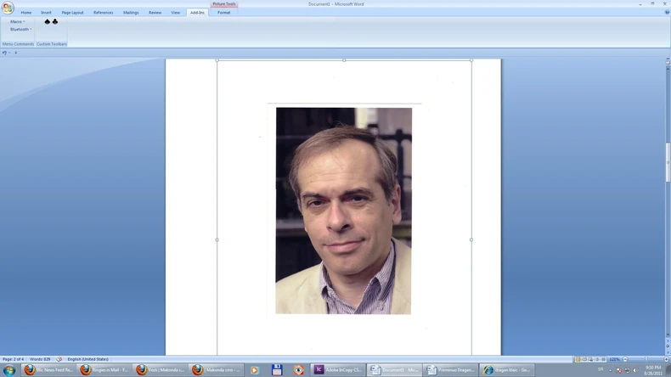This screenshot has width=671, height=377.
Task: Open the Windows Start menu
Action: [x=9, y=370]
